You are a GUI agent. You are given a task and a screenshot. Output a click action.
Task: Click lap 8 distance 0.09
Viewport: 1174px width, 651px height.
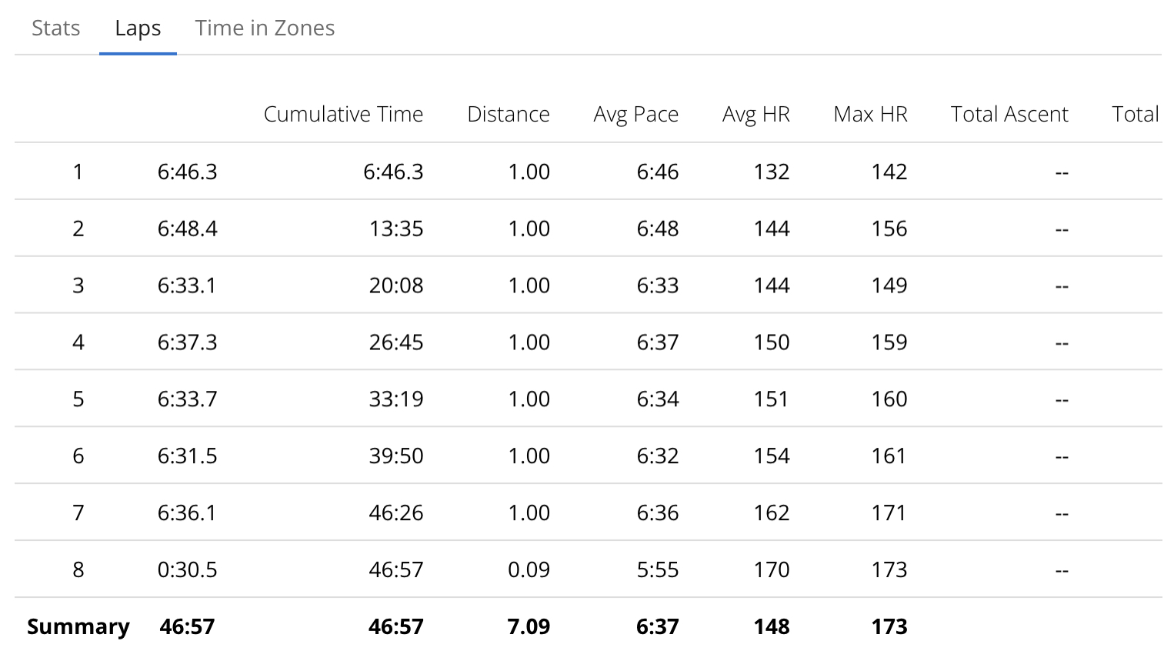click(x=529, y=570)
